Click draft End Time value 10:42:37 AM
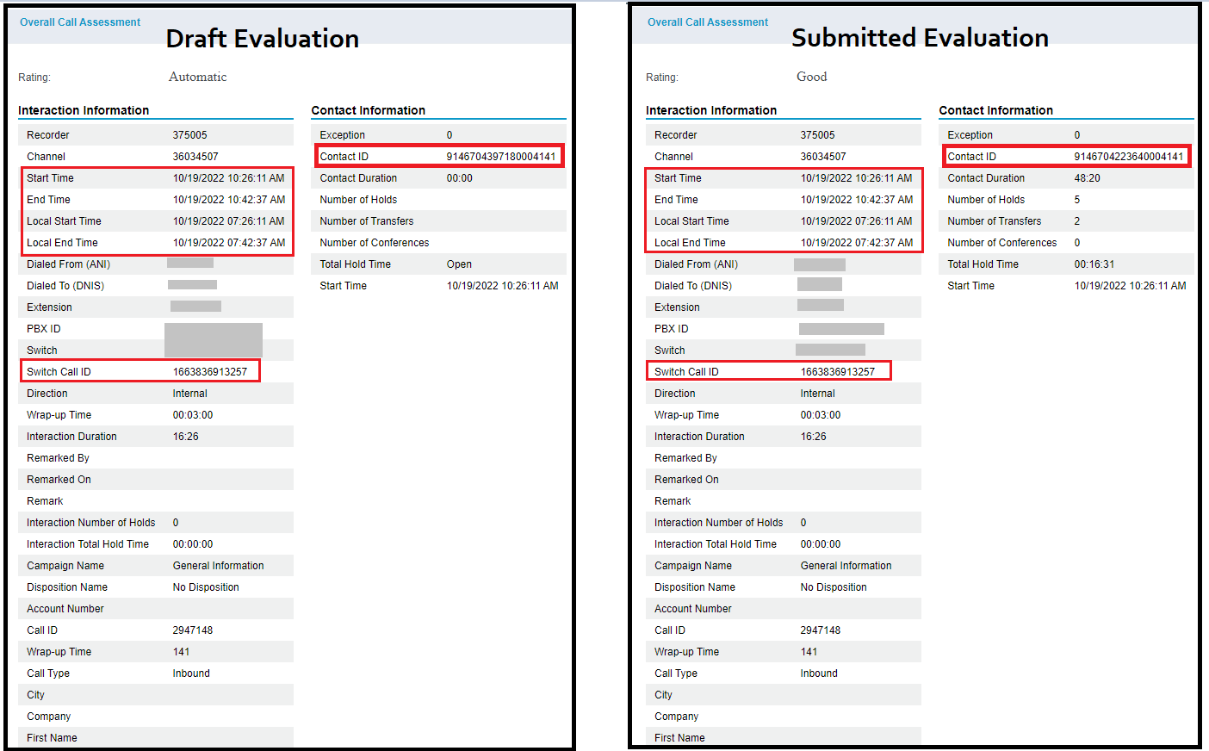The height and width of the screenshot is (751, 1209). pos(257,200)
